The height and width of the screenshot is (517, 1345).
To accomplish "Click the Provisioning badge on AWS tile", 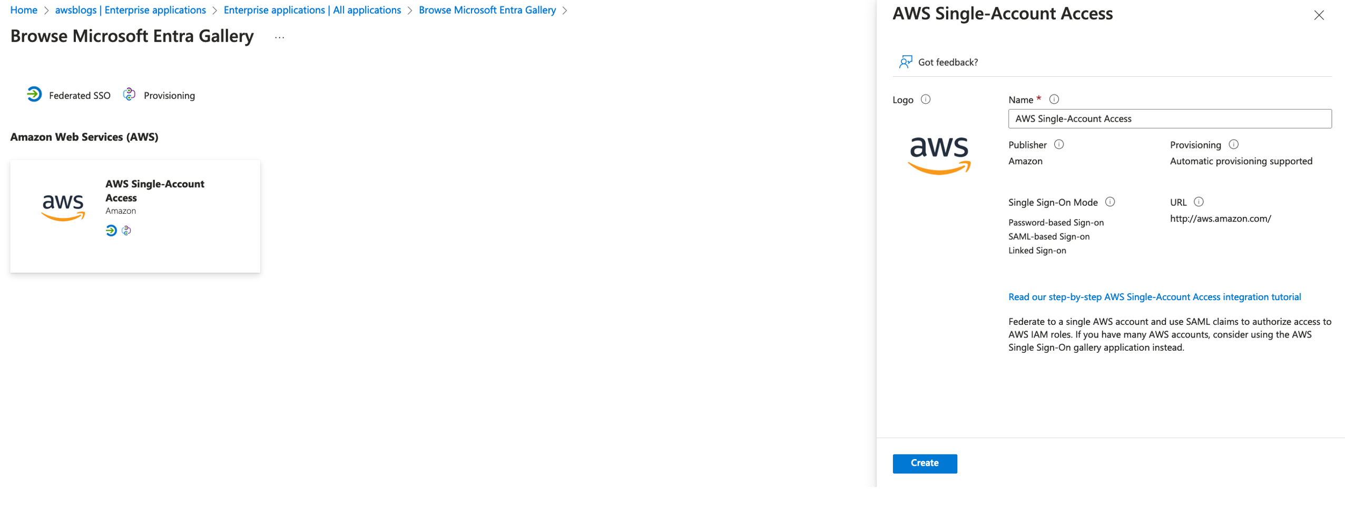I will [125, 231].
